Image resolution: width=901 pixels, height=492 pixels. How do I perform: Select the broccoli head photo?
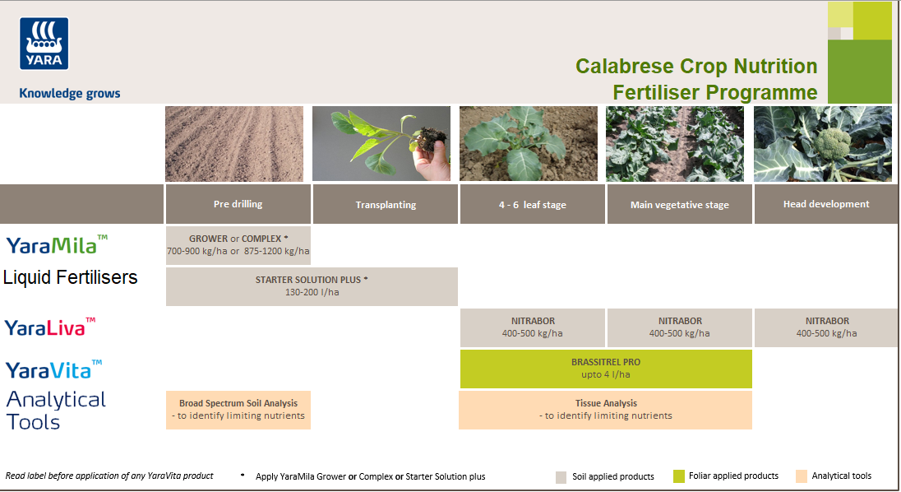(x=822, y=143)
